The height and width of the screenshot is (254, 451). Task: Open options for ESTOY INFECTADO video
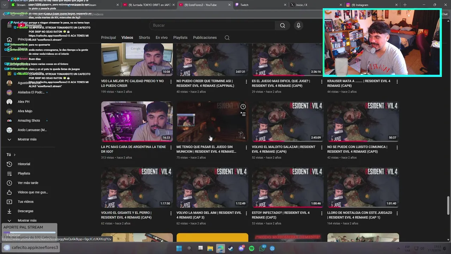322,213
